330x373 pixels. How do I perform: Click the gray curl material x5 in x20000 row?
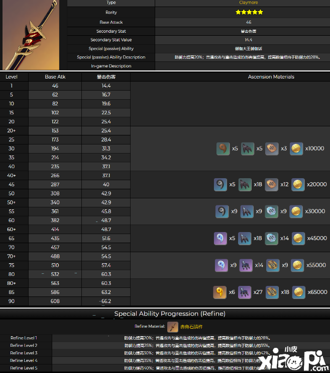tap(221, 185)
